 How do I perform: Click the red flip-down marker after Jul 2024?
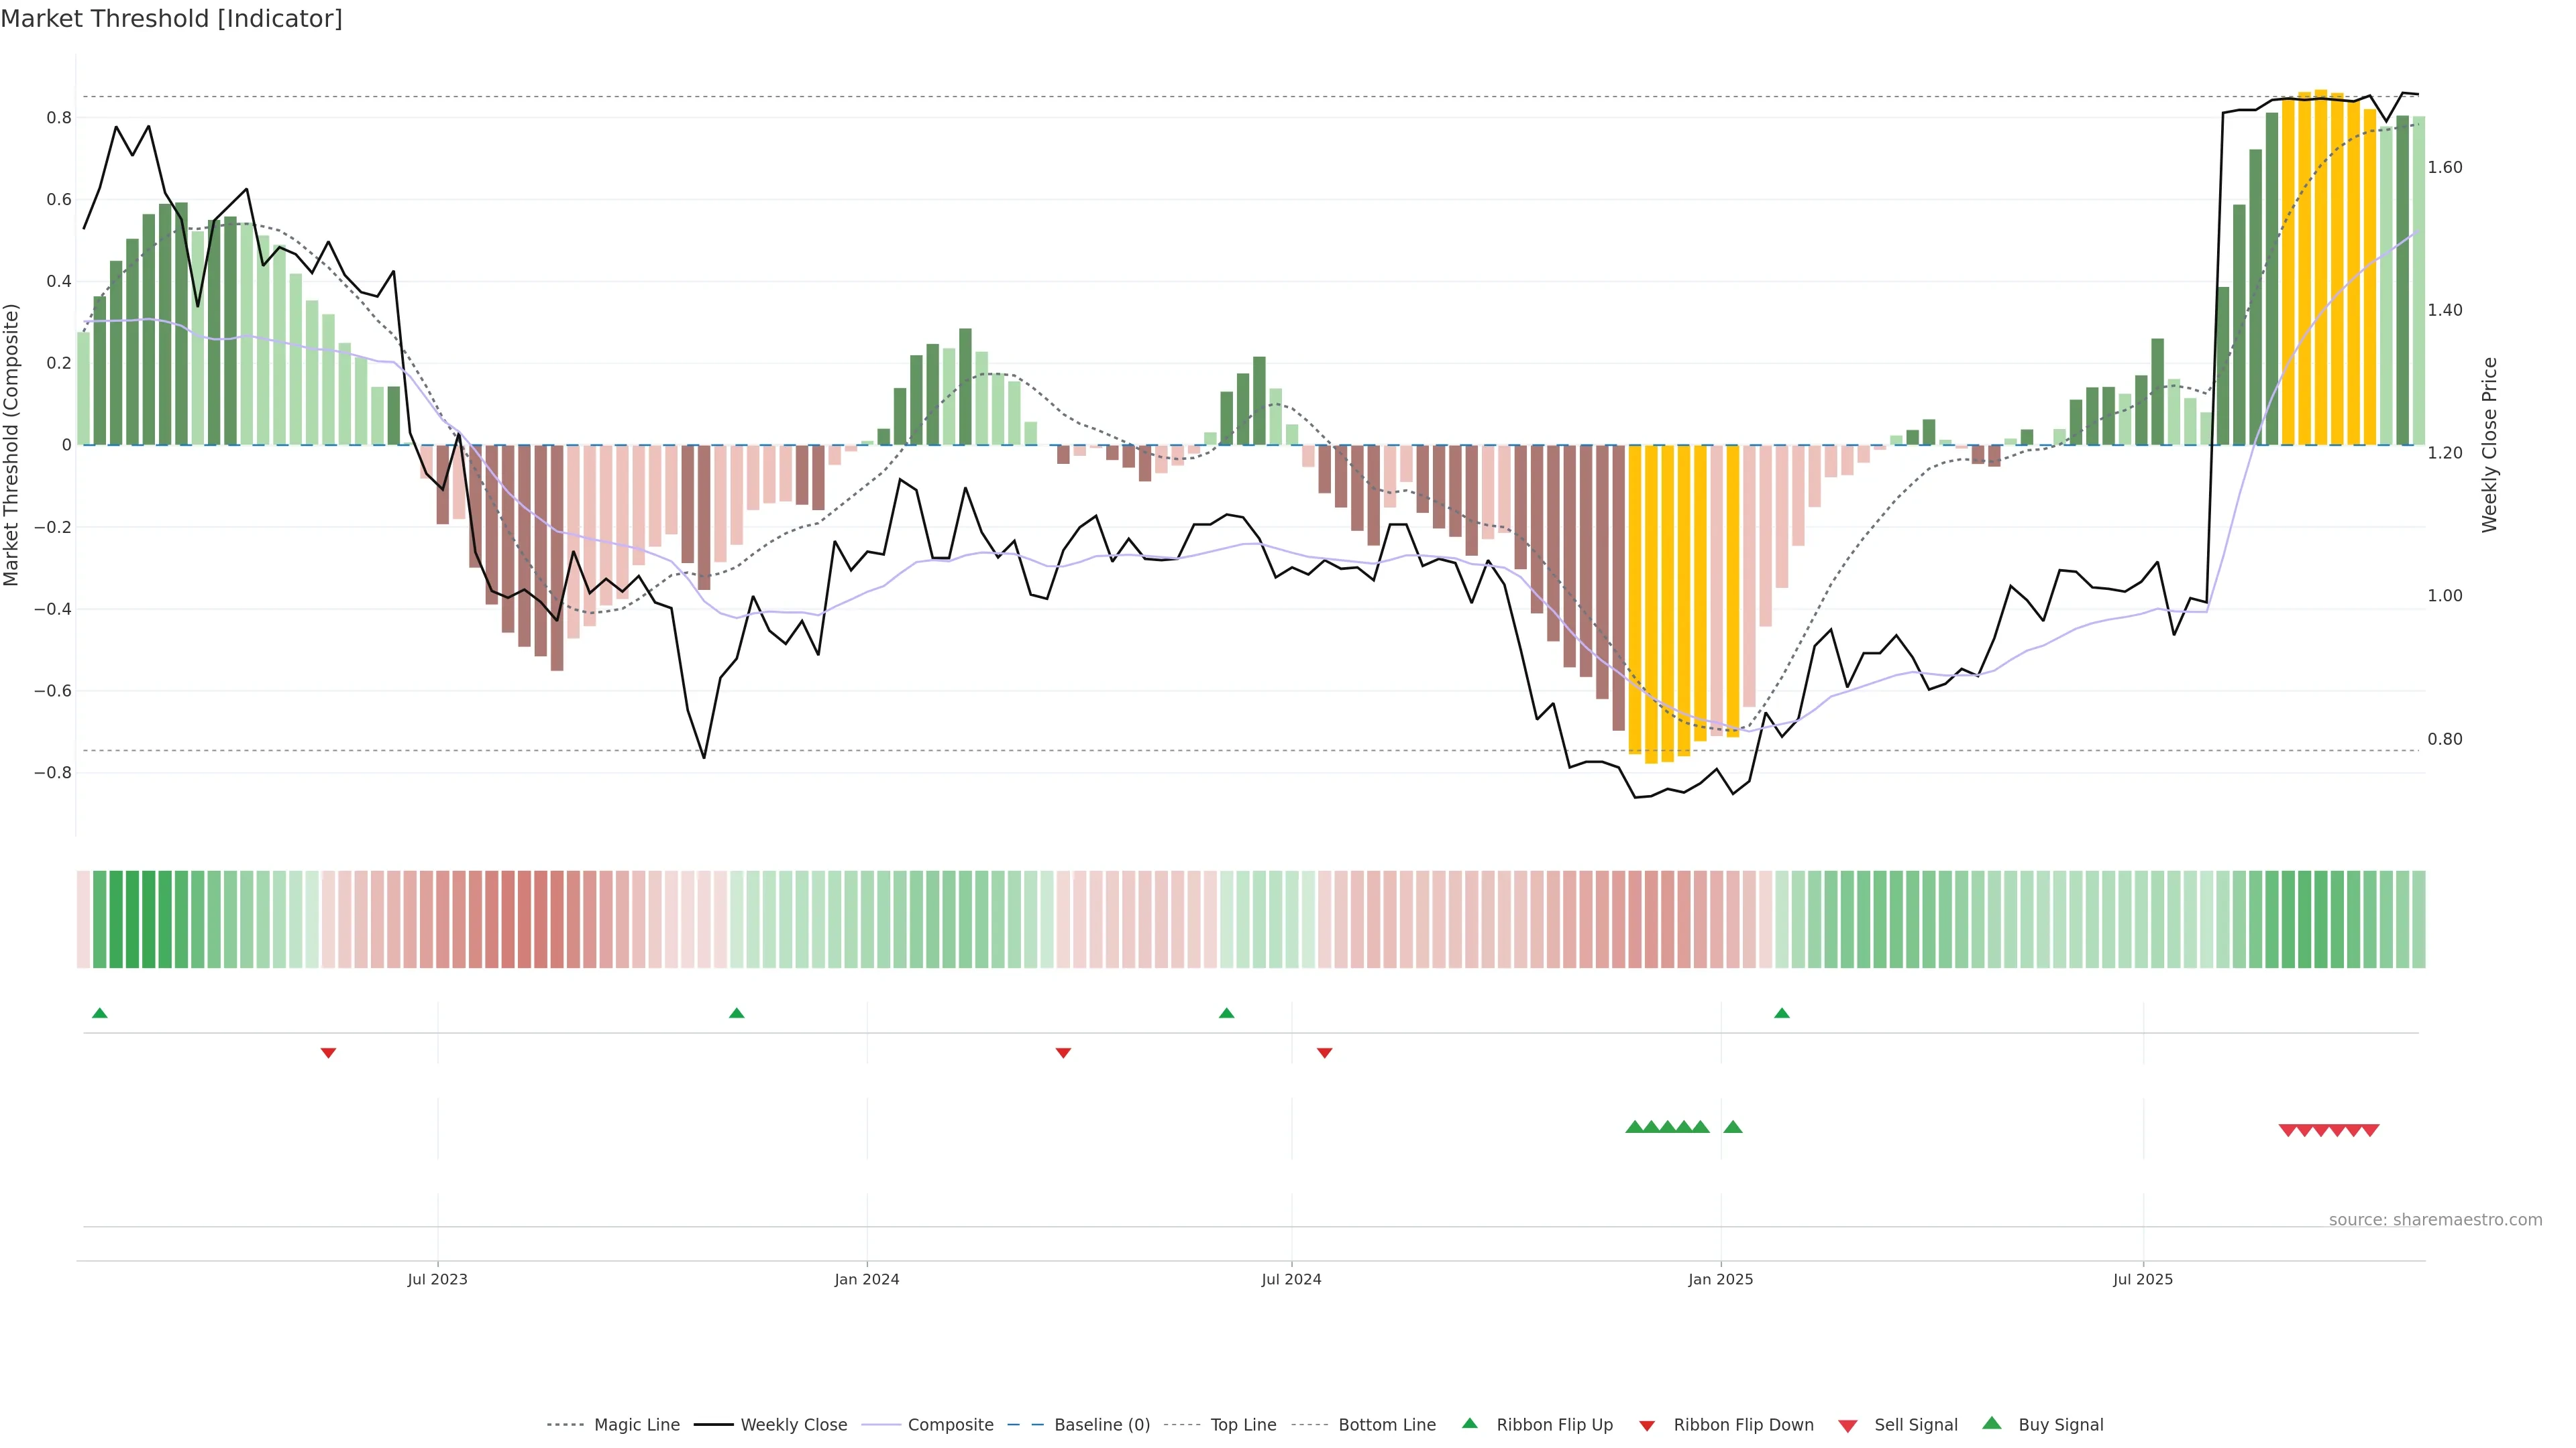click(1325, 1052)
